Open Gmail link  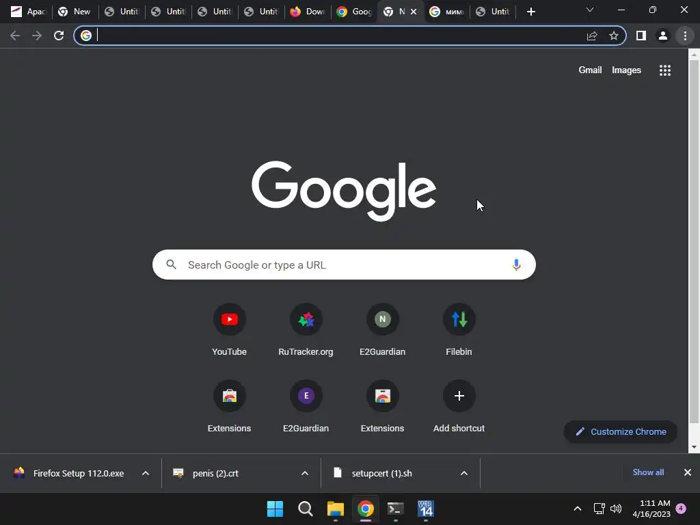[590, 70]
